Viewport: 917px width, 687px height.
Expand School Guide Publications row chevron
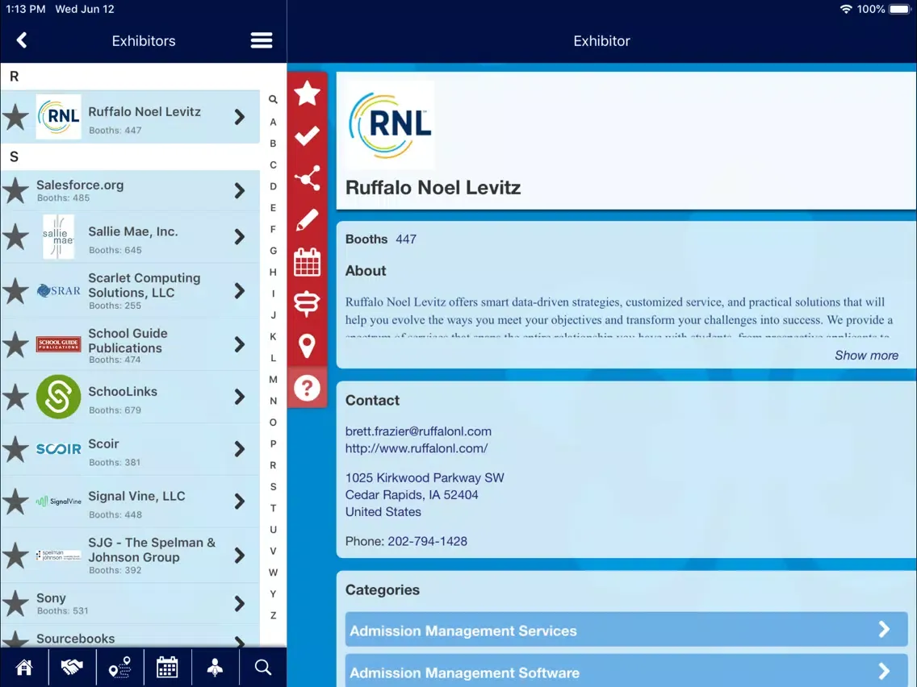coord(239,344)
